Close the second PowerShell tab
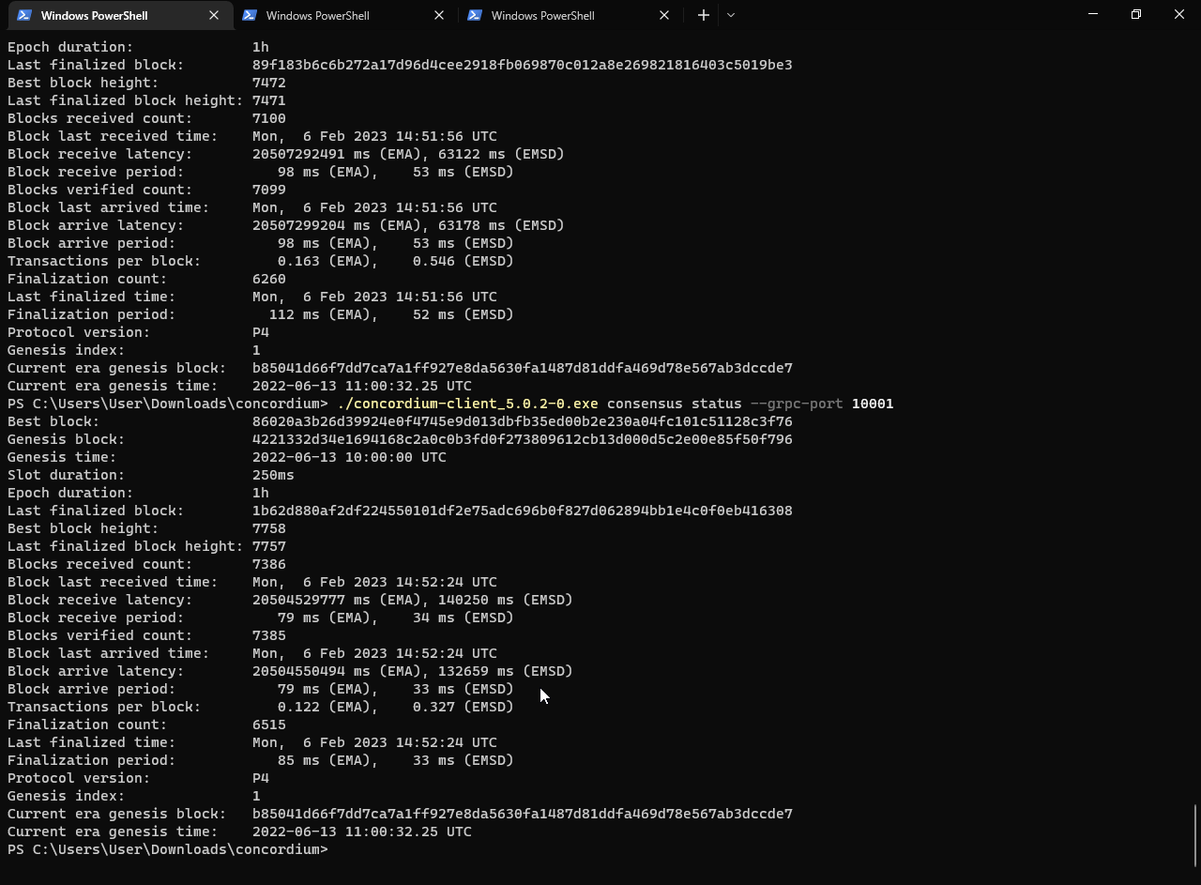The image size is (1201, 885). point(438,15)
